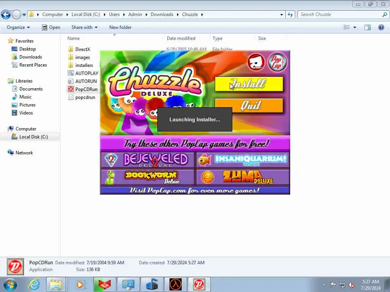Viewport: 390px width, 292px height.
Task: Click the yellow Install button
Action: click(x=249, y=84)
